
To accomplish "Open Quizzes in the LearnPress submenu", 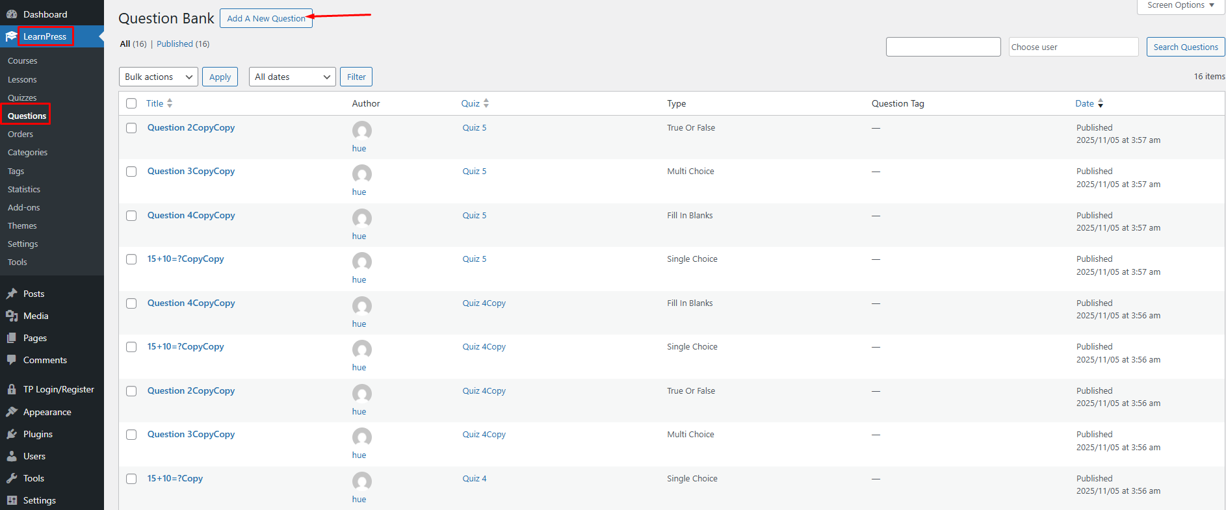I will [x=22, y=97].
